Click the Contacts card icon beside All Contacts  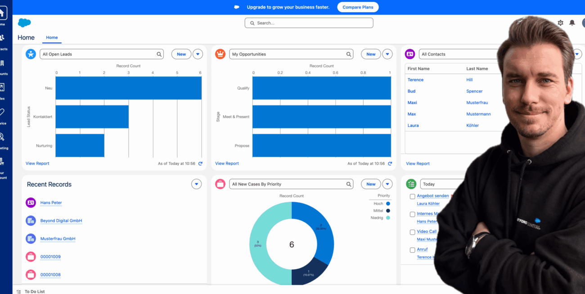tap(410, 54)
